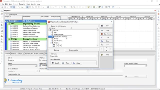Select Project Manager in OBS tree
Image resolution: width=160 pixels, height=90 pixels.
click(59, 34)
